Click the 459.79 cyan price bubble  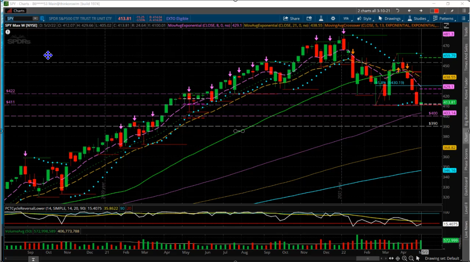pos(449,56)
